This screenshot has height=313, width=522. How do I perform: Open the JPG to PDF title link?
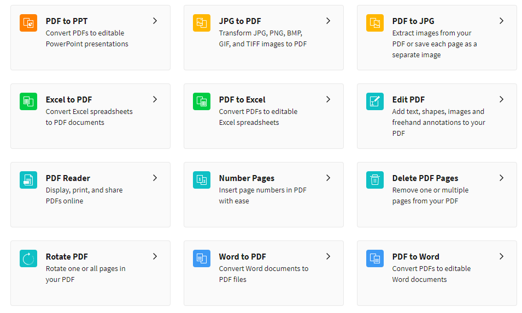point(240,21)
